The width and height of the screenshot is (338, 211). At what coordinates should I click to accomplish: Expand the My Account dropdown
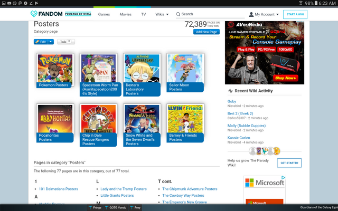(x=264, y=14)
